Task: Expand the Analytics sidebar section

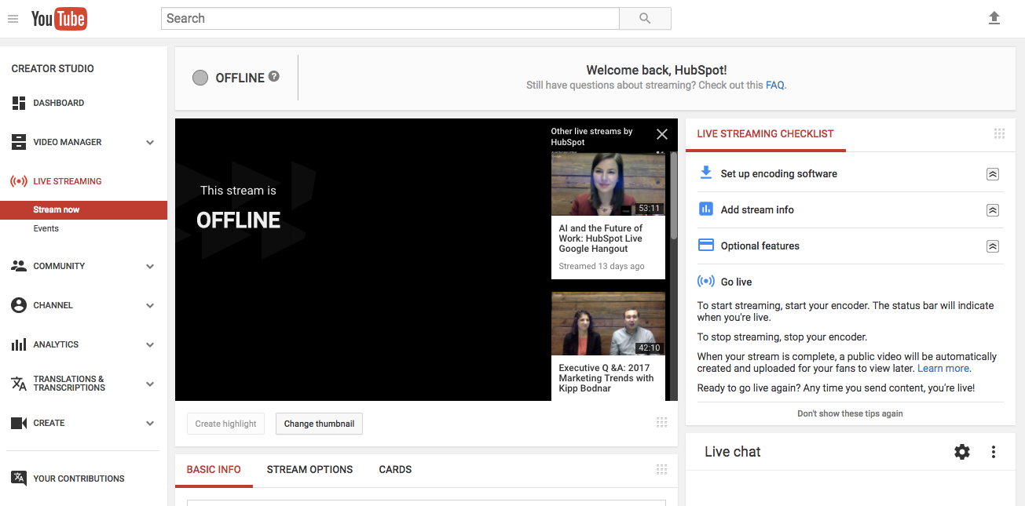Action: [x=150, y=345]
